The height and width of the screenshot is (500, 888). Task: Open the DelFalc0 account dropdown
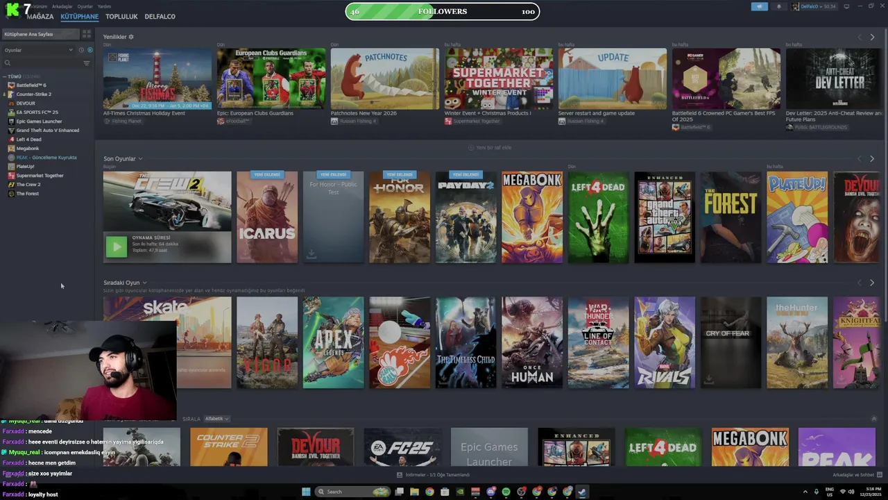(x=814, y=6)
